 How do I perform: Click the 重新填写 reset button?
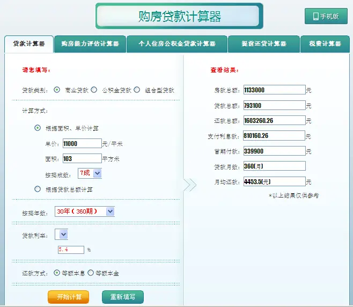123,297
